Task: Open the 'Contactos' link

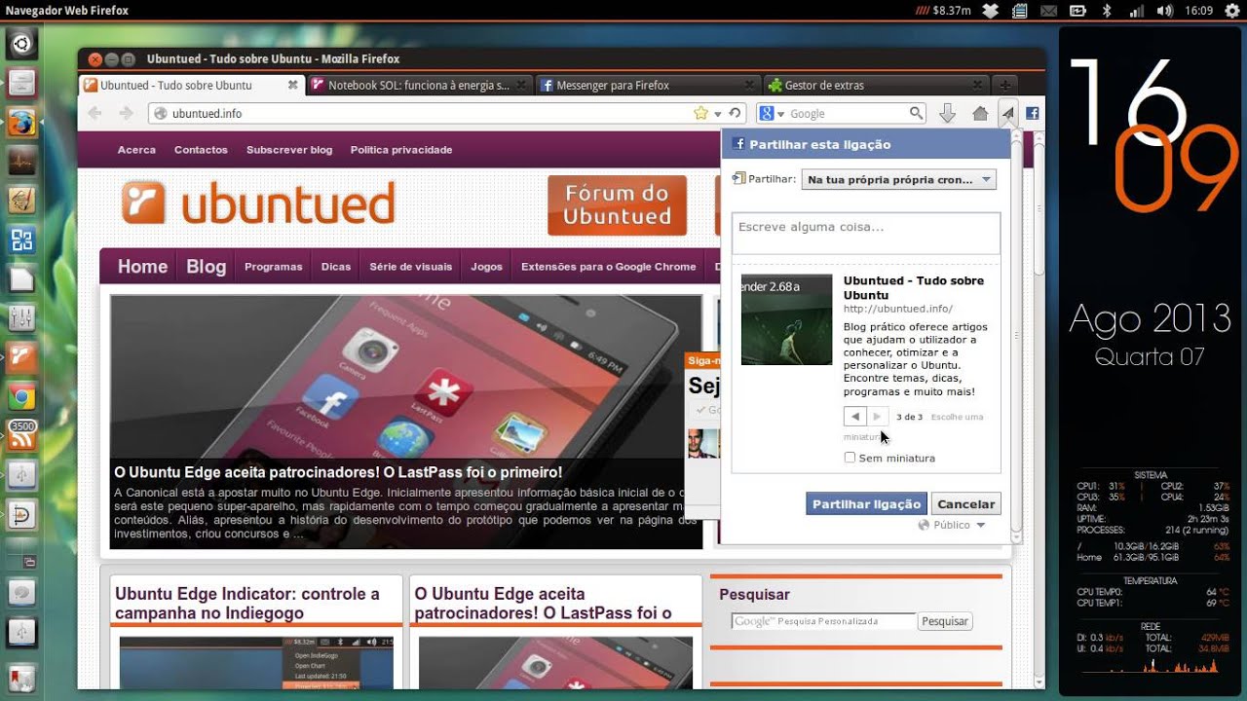Action: tap(201, 150)
